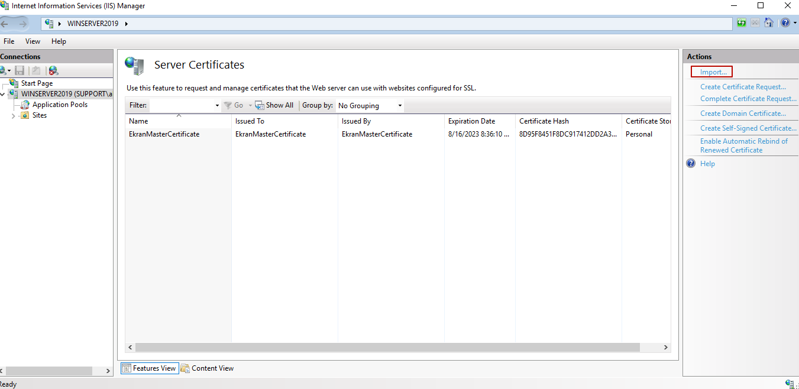Screen dimensions: 799x389
Task: Open the Home page via the house icon
Action: point(769,22)
